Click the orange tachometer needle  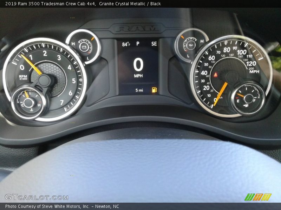click(x=32, y=64)
